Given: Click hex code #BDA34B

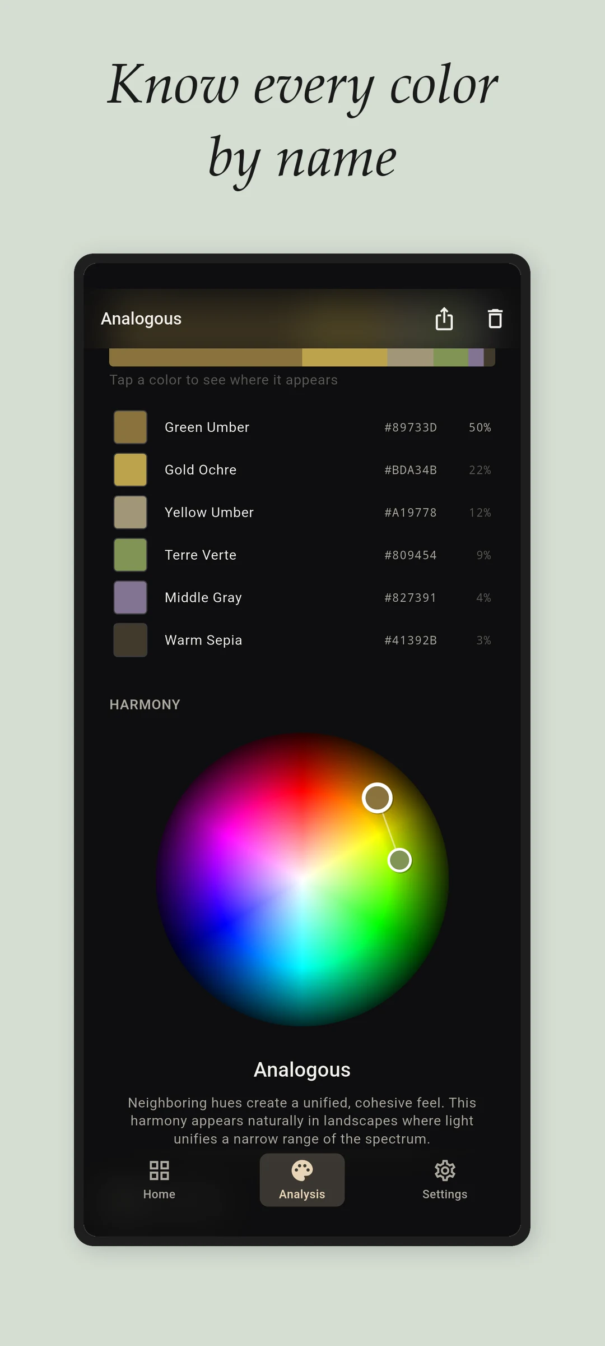Looking at the screenshot, I should tap(411, 470).
